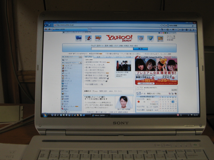This screenshot has width=214, height=160.
Task: Click the ヘルプ link at top right
Action: [x=173, y=33]
